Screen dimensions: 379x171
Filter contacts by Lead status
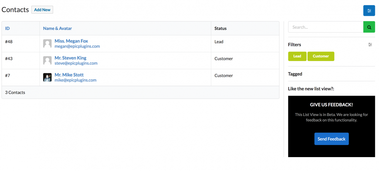297,56
